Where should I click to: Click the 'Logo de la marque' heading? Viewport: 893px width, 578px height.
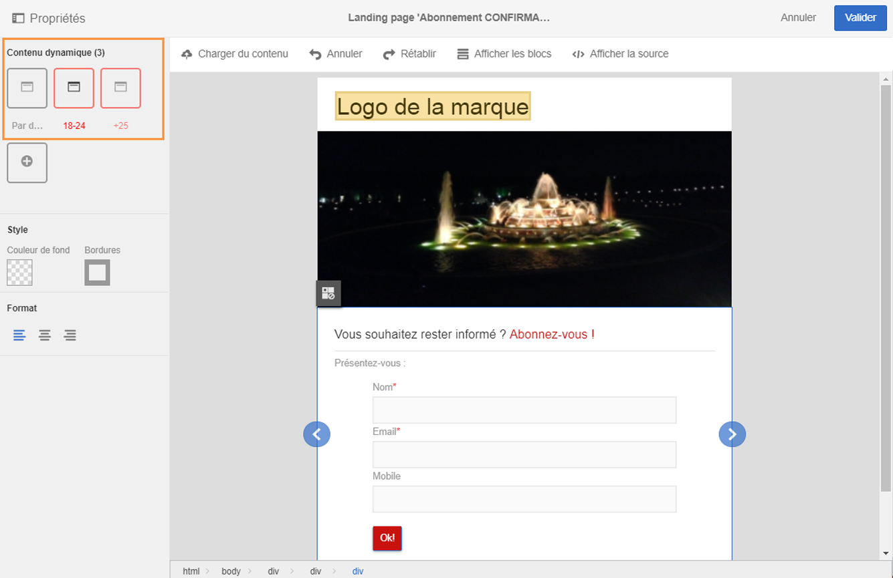point(433,106)
